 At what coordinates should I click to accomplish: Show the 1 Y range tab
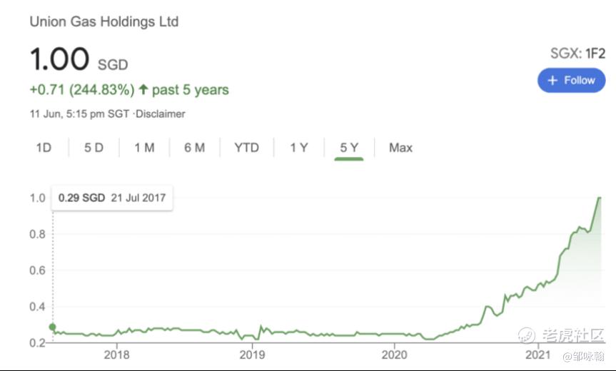point(299,148)
